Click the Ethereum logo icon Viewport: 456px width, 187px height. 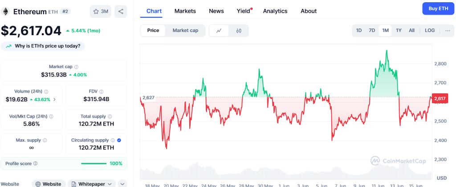tap(5, 11)
